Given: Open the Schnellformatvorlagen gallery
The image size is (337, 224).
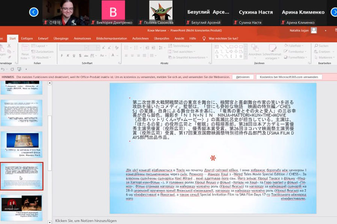Looking at the screenshot, I should pos(272,52).
